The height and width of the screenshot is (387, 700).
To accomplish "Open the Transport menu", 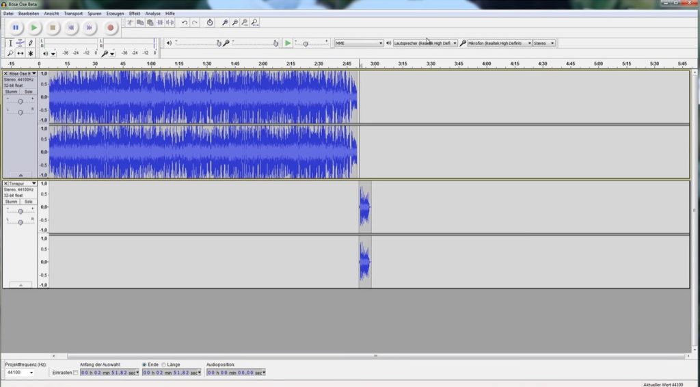I will (x=73, y=14).
